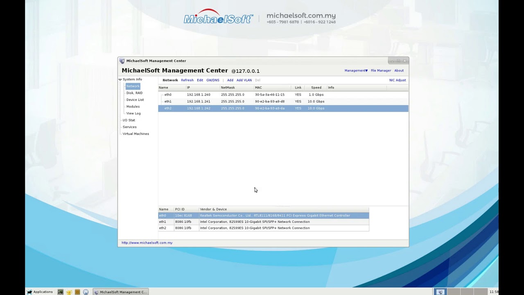Open the web browser globe icon

86,292
